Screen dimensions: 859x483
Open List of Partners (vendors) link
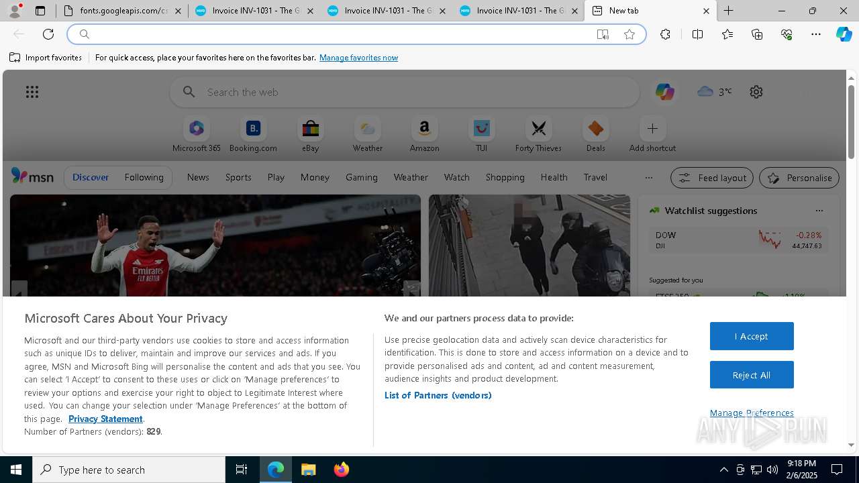click(438, 395)
